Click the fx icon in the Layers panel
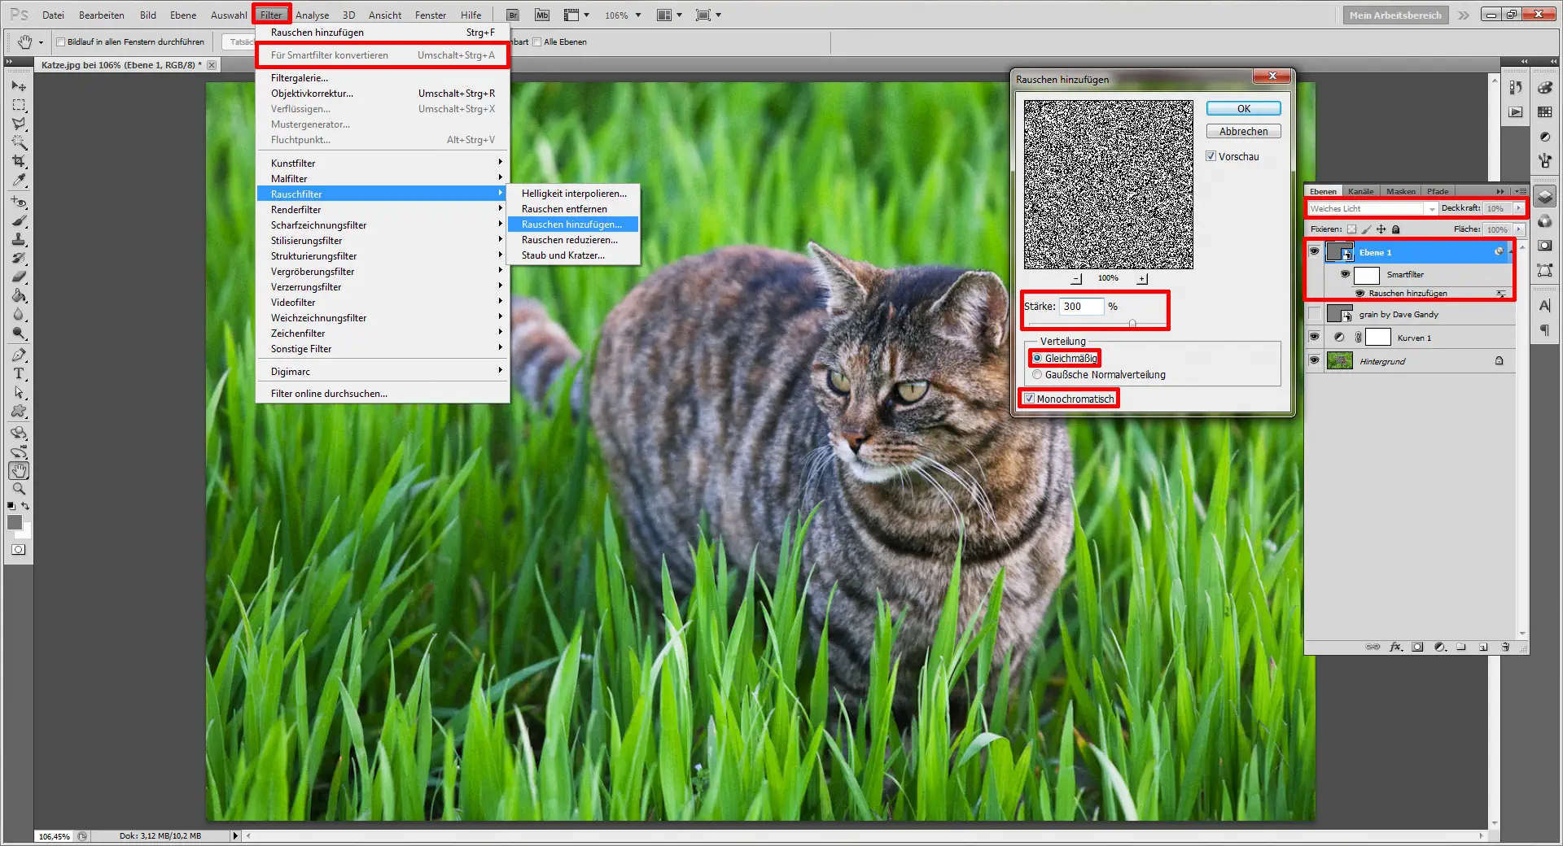 [x=1397, y=648]
